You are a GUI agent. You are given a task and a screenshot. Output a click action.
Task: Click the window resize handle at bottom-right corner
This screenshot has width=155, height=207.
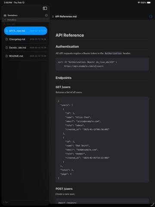(x=152, y=204)
